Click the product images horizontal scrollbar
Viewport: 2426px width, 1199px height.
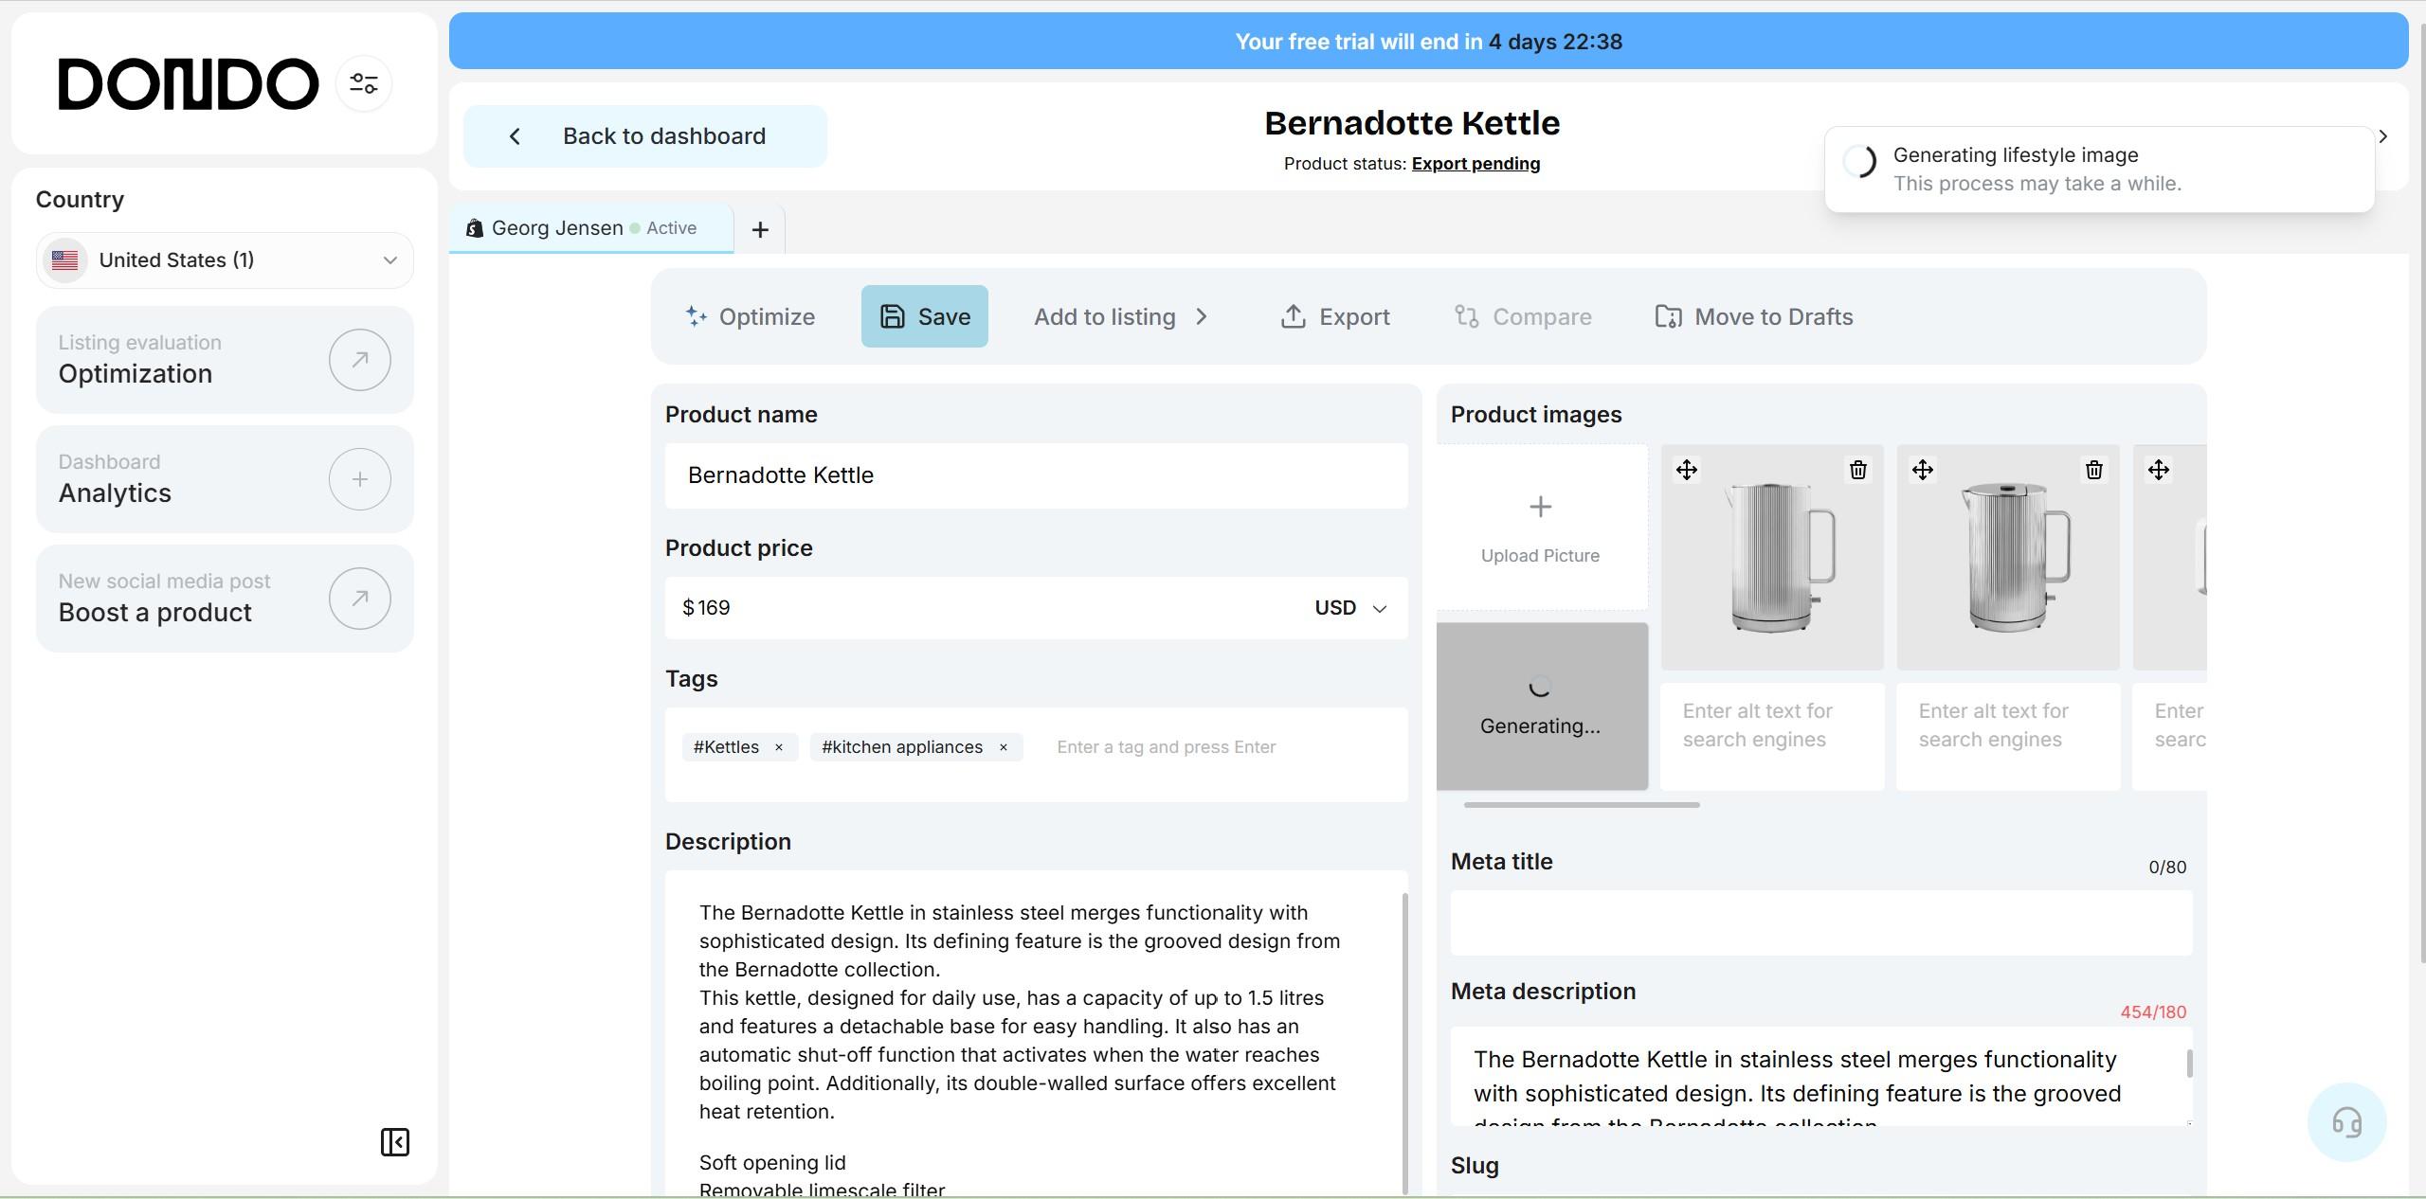pyautogui.click(x=1581, y=805)
